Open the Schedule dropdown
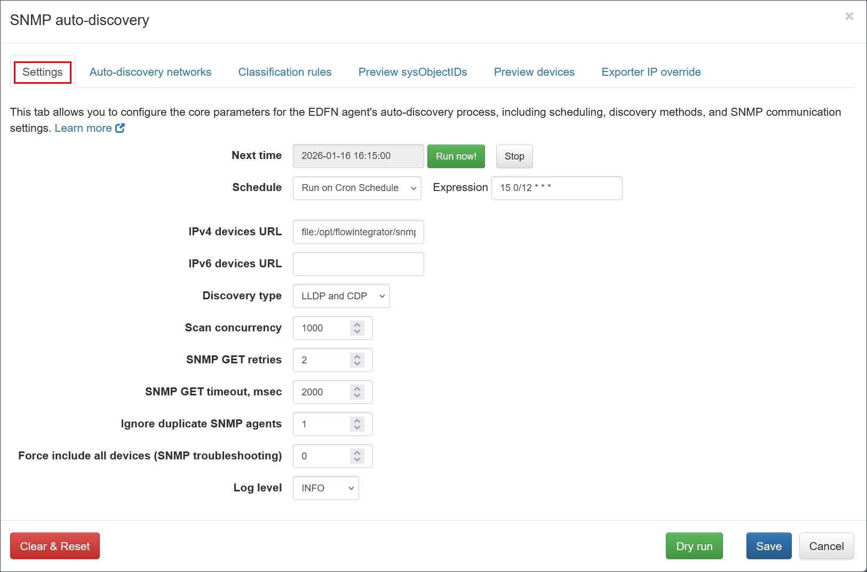Screen dimensions: 867x572 tap(356, 188)
